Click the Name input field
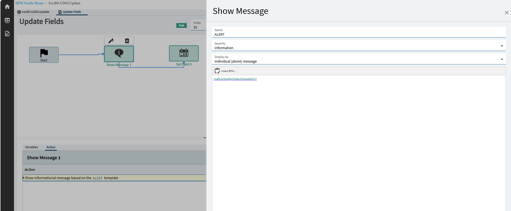 tap(359, 32)
